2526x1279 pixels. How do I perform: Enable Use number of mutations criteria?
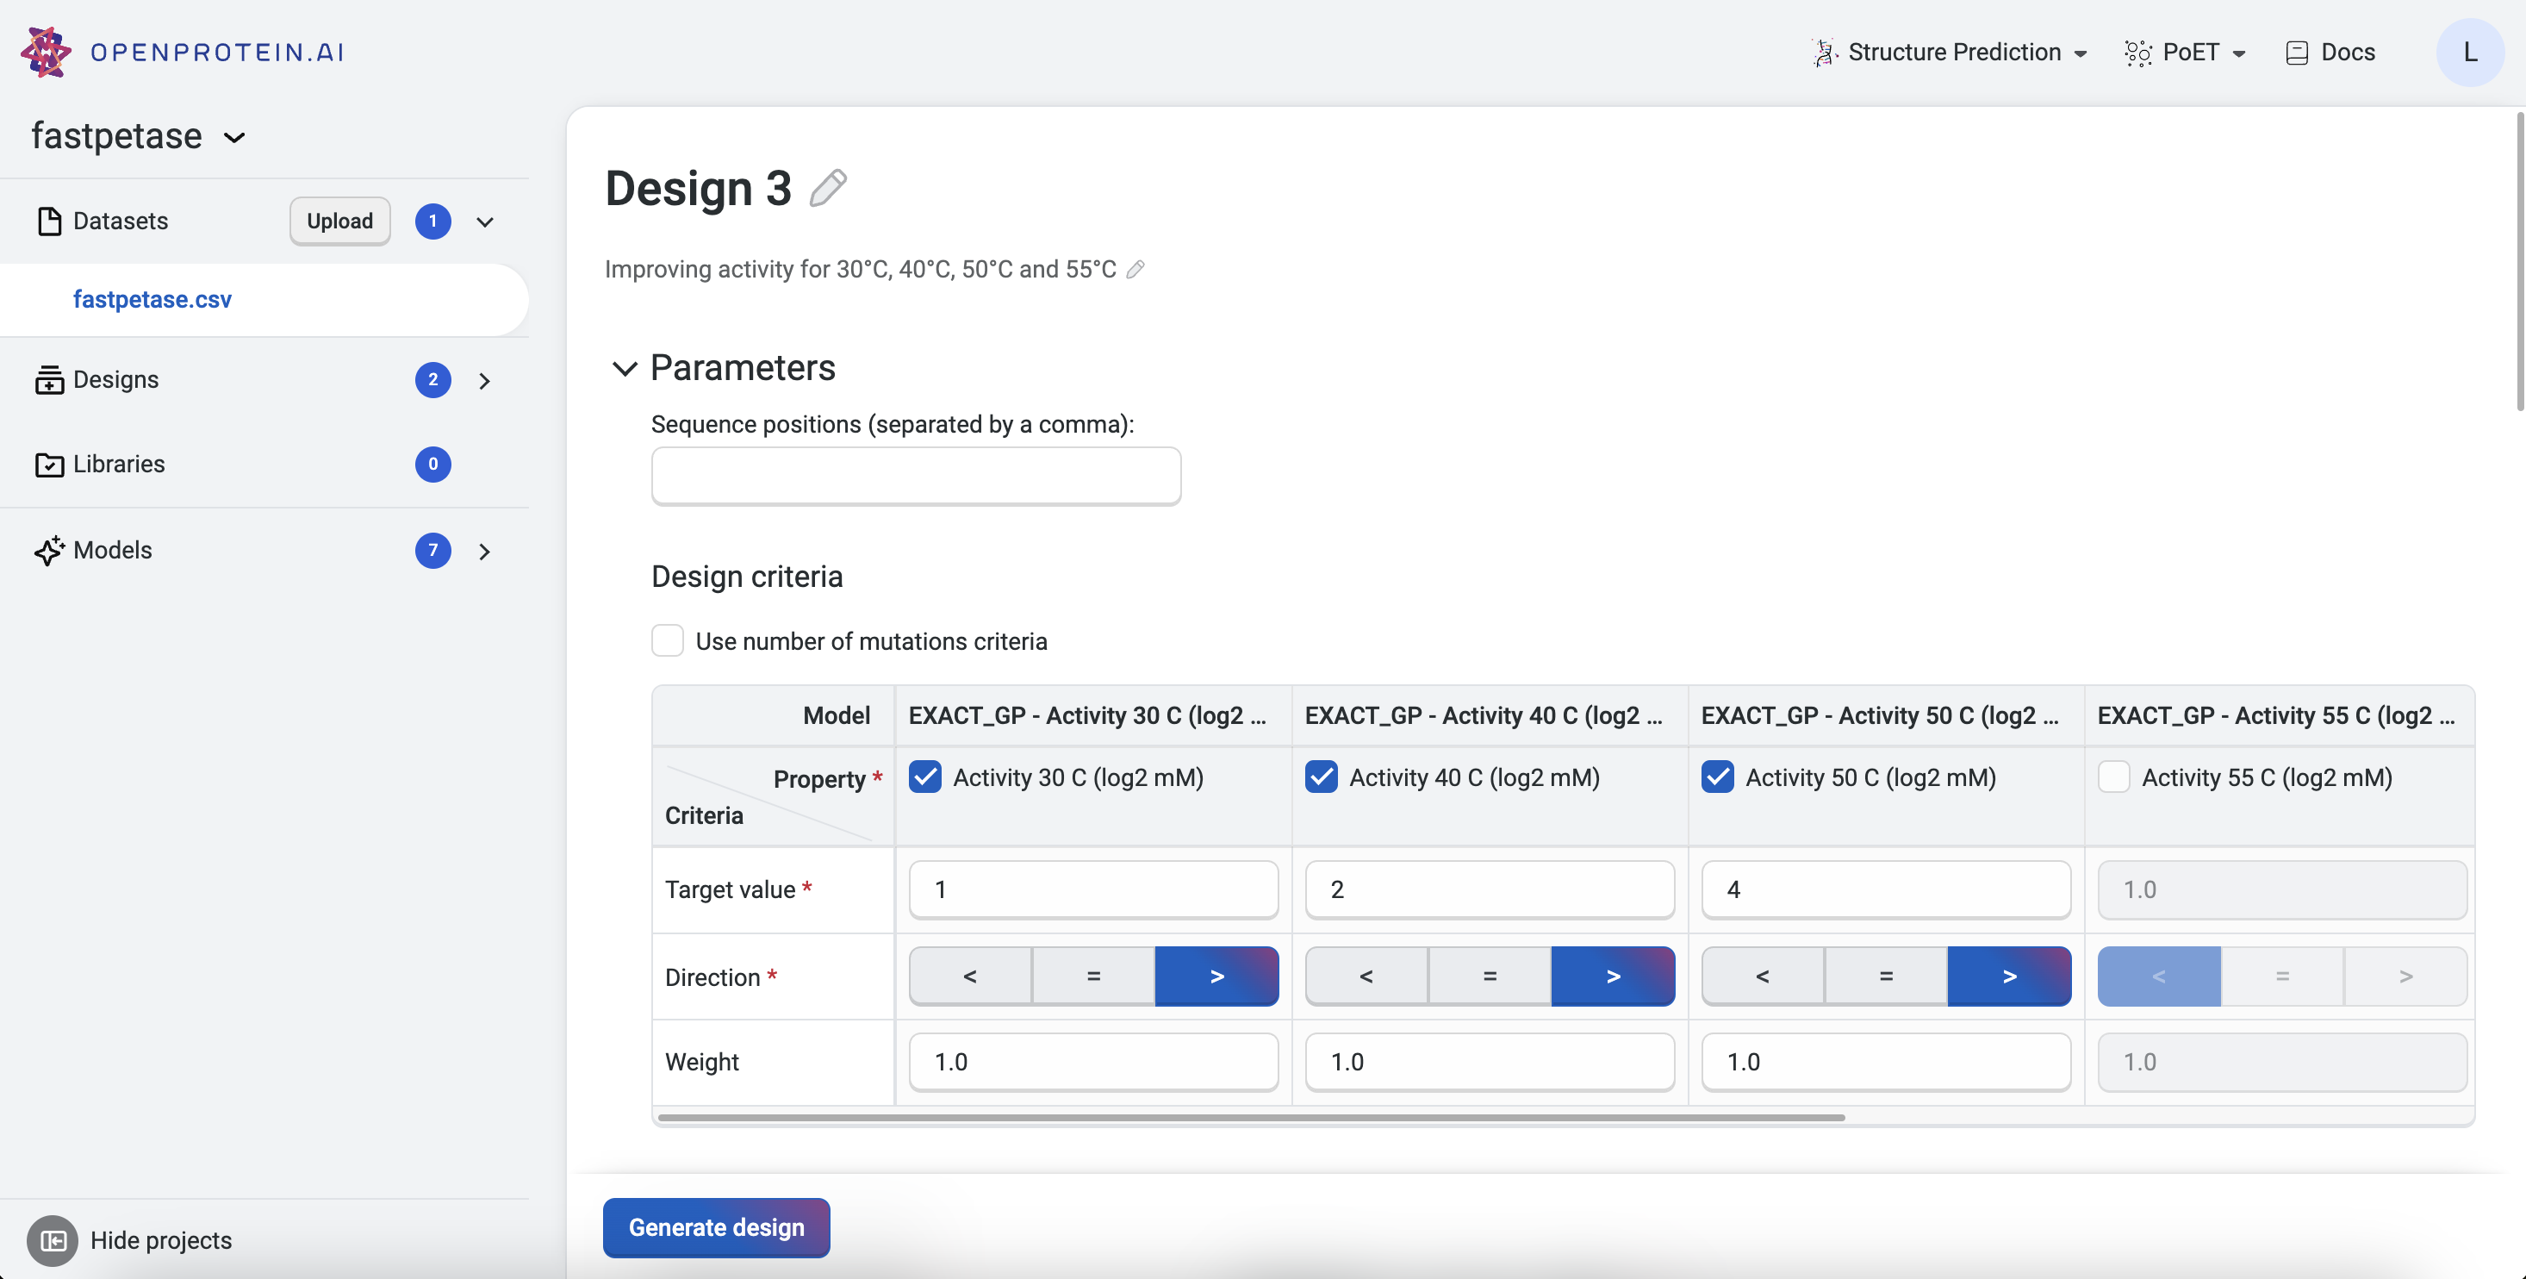668,641
